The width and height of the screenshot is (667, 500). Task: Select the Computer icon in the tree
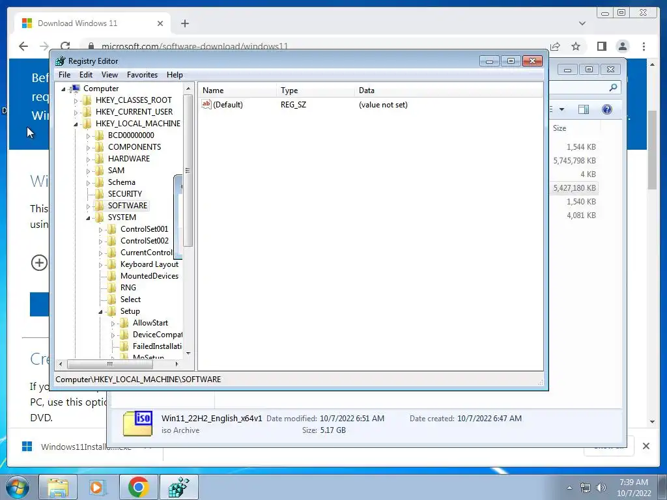[75, 89]
